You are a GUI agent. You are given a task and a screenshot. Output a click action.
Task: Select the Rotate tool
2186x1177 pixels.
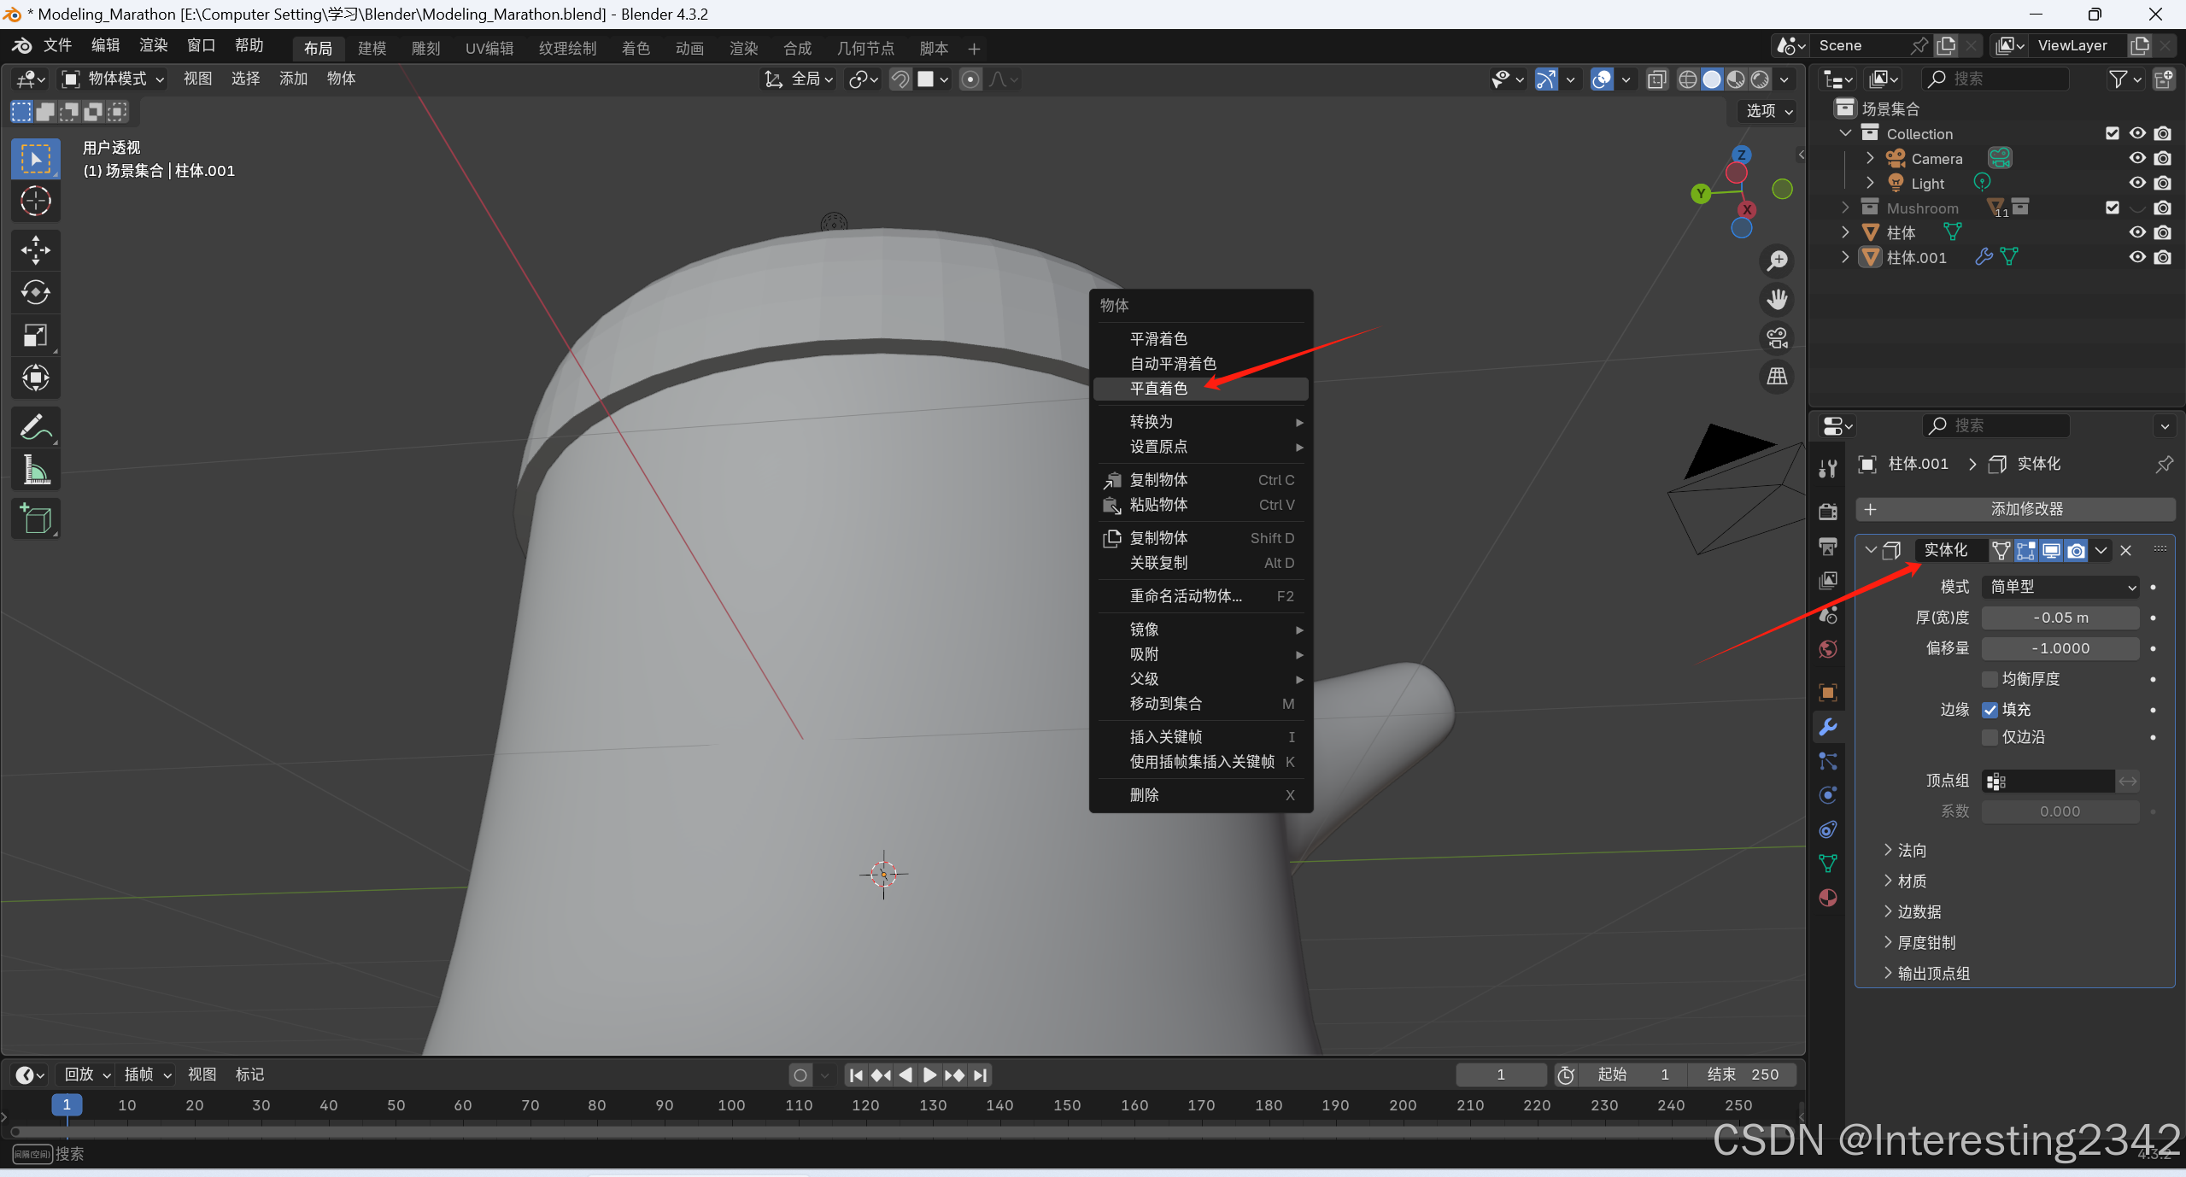tap(35, 293)
